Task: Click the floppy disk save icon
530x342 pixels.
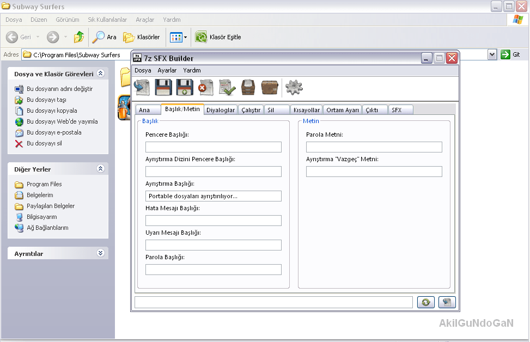Action: point(163,87)
